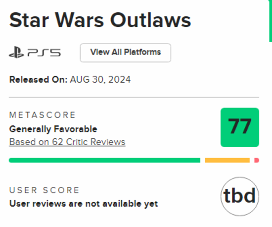Click the Star Wars Outlaws title

coord(100,20)
